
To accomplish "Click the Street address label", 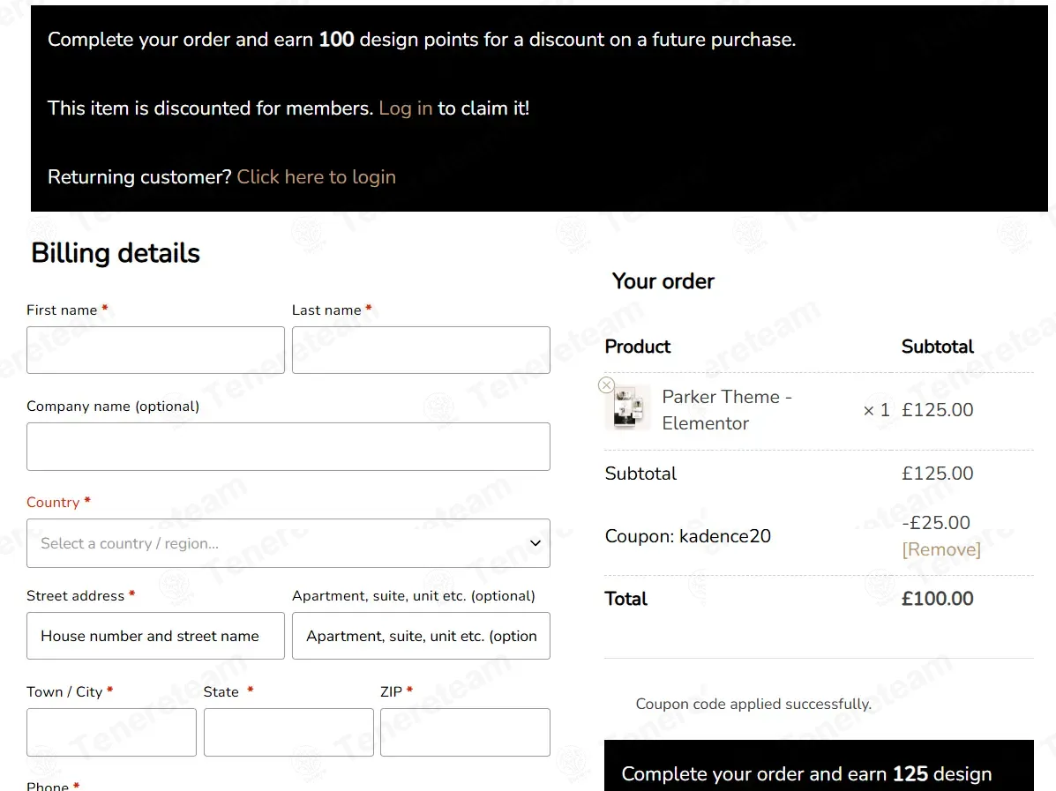I will click(75, 596).
